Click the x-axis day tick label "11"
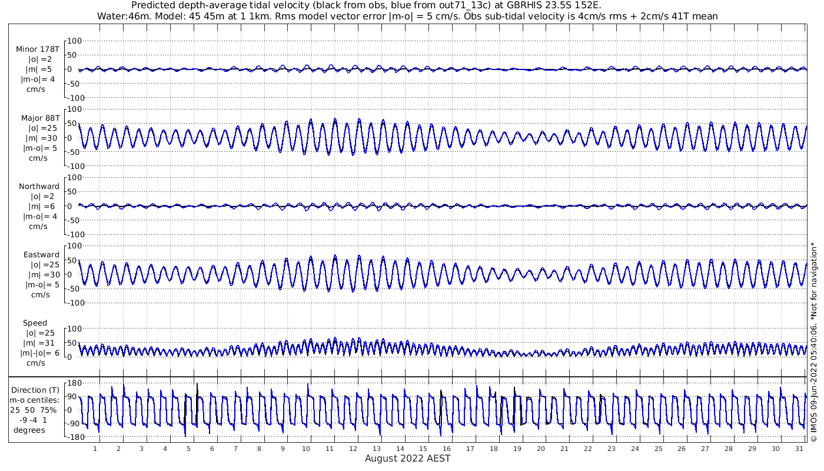Screen dimensions: 824x471 click(330, 449)
